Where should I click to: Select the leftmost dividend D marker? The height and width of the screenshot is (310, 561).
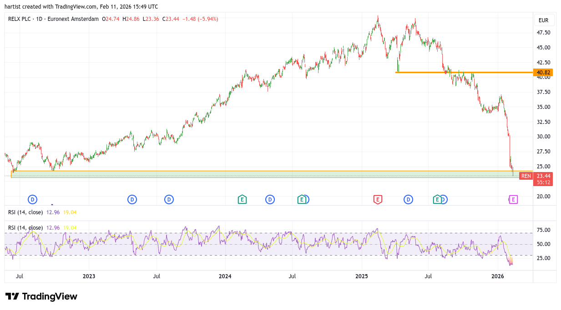click(x=32, y=199)
